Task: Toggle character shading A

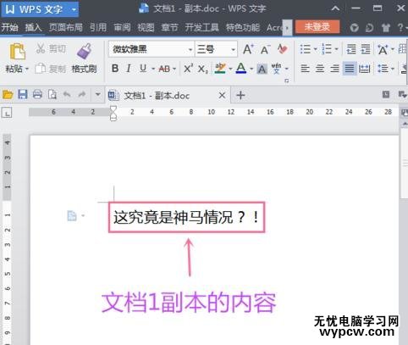Action: coord(262,69)
